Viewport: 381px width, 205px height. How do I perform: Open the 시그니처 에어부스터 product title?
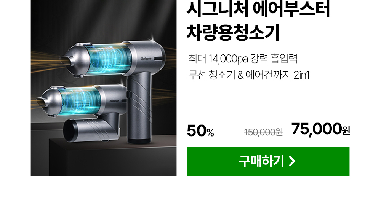258,9
